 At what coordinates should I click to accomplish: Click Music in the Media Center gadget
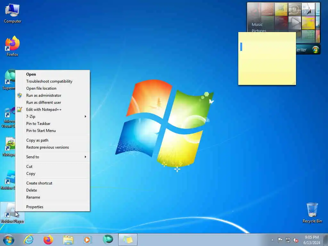pos(257,24)
